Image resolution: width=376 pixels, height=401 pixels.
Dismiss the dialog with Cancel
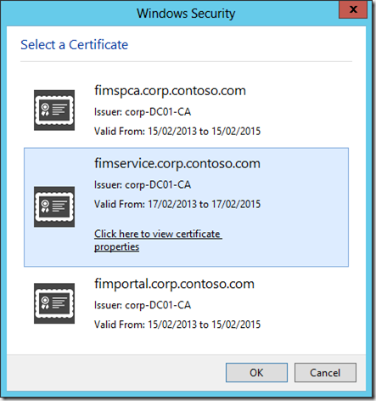pos(325,373)
